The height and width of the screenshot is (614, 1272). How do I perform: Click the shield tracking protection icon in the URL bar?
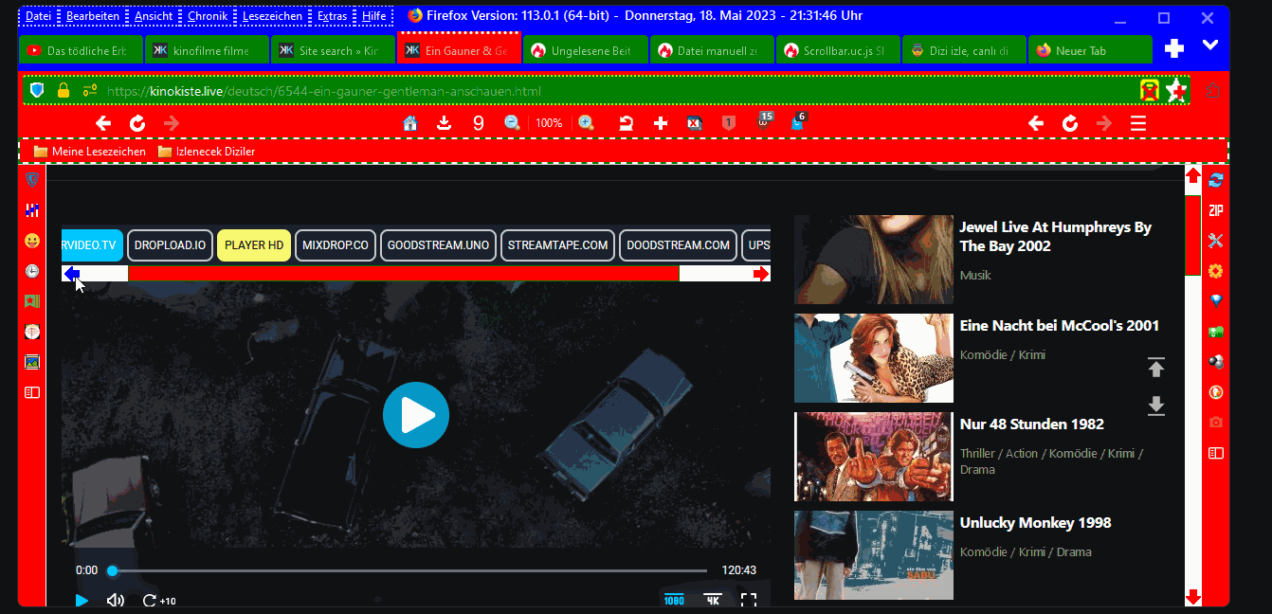(x=37, y=90)
